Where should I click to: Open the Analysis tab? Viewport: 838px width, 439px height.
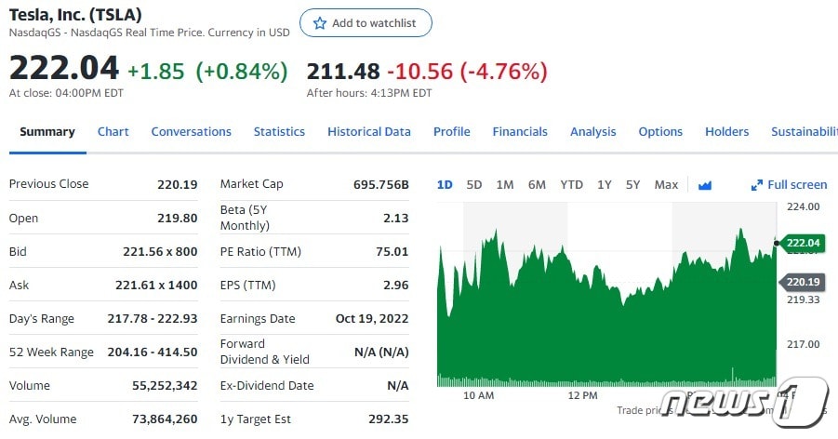click(593, 132)
